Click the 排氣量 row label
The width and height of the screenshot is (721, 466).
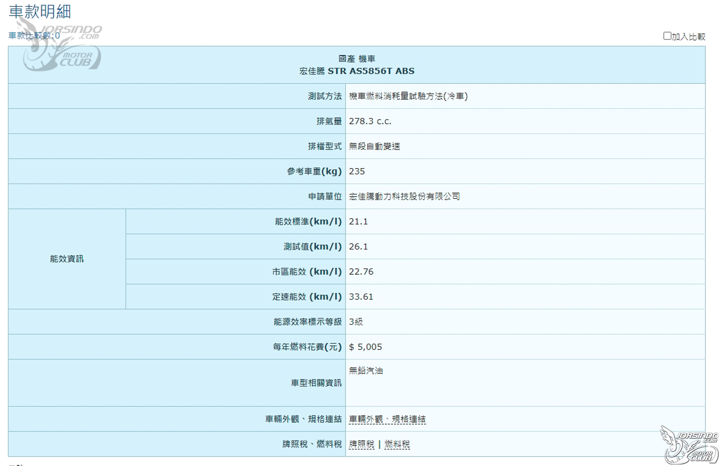(329, 121)
